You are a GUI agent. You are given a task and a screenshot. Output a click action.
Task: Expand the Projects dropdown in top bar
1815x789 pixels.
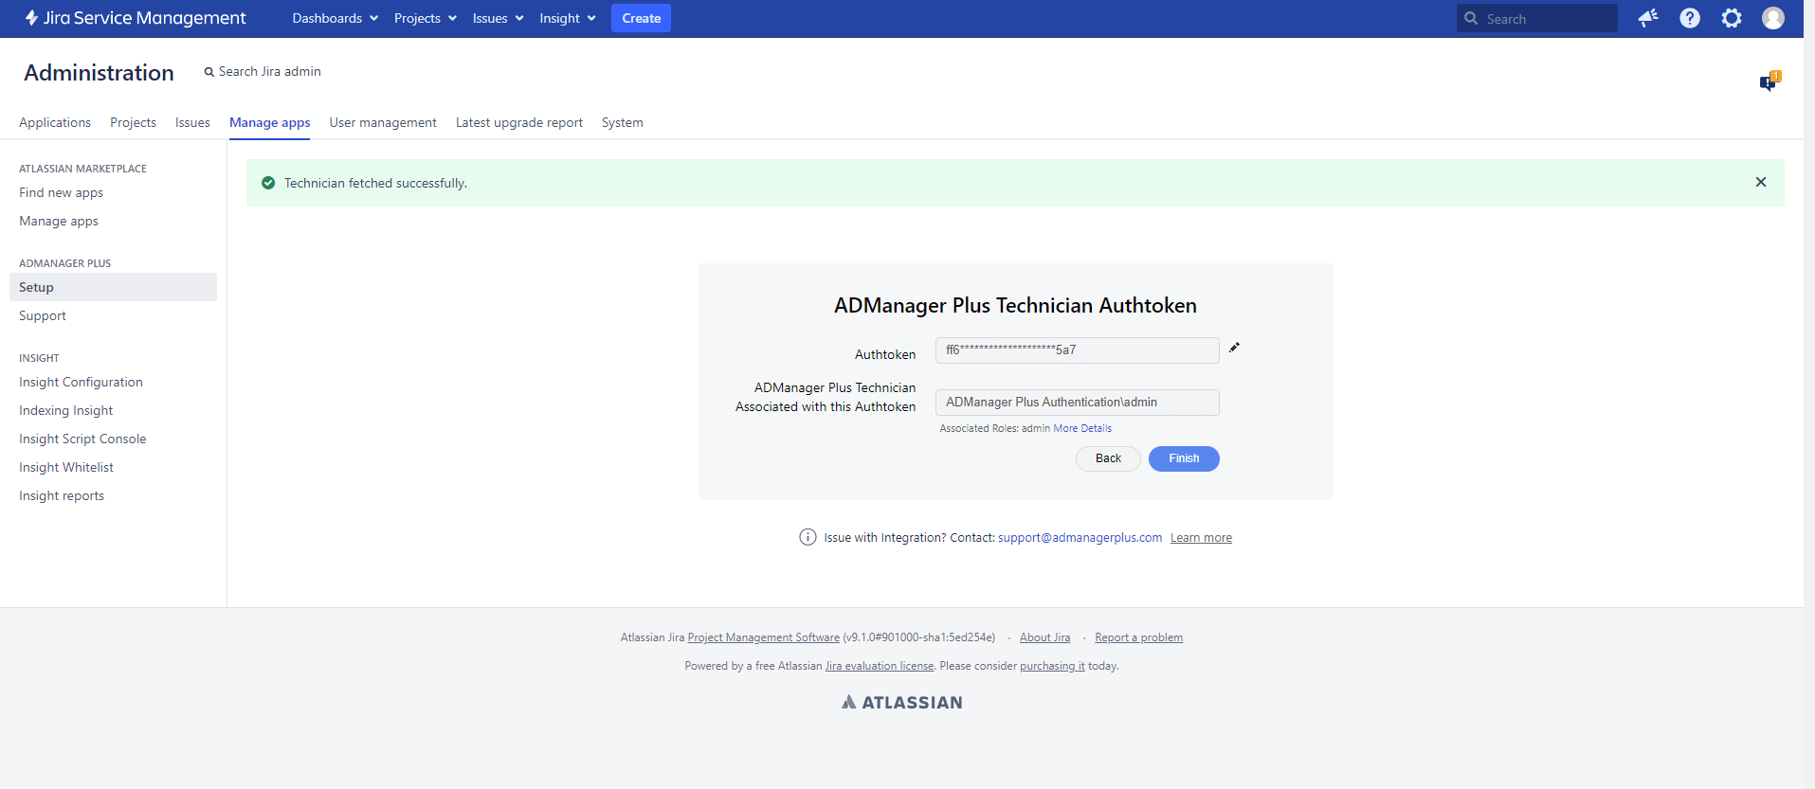click(x=426, y=18)
